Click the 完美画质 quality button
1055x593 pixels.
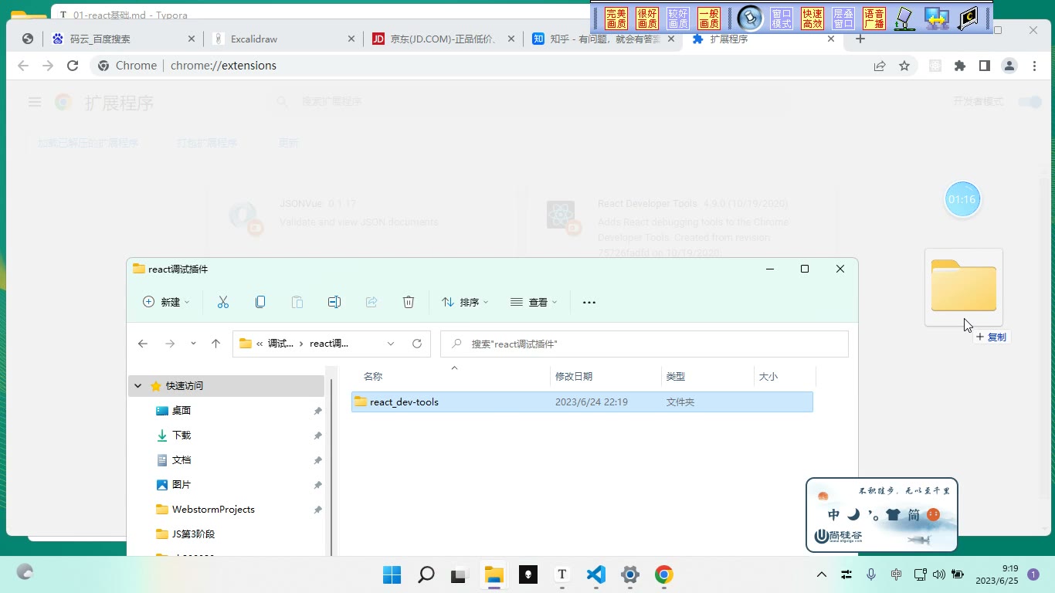click(616, 19)
